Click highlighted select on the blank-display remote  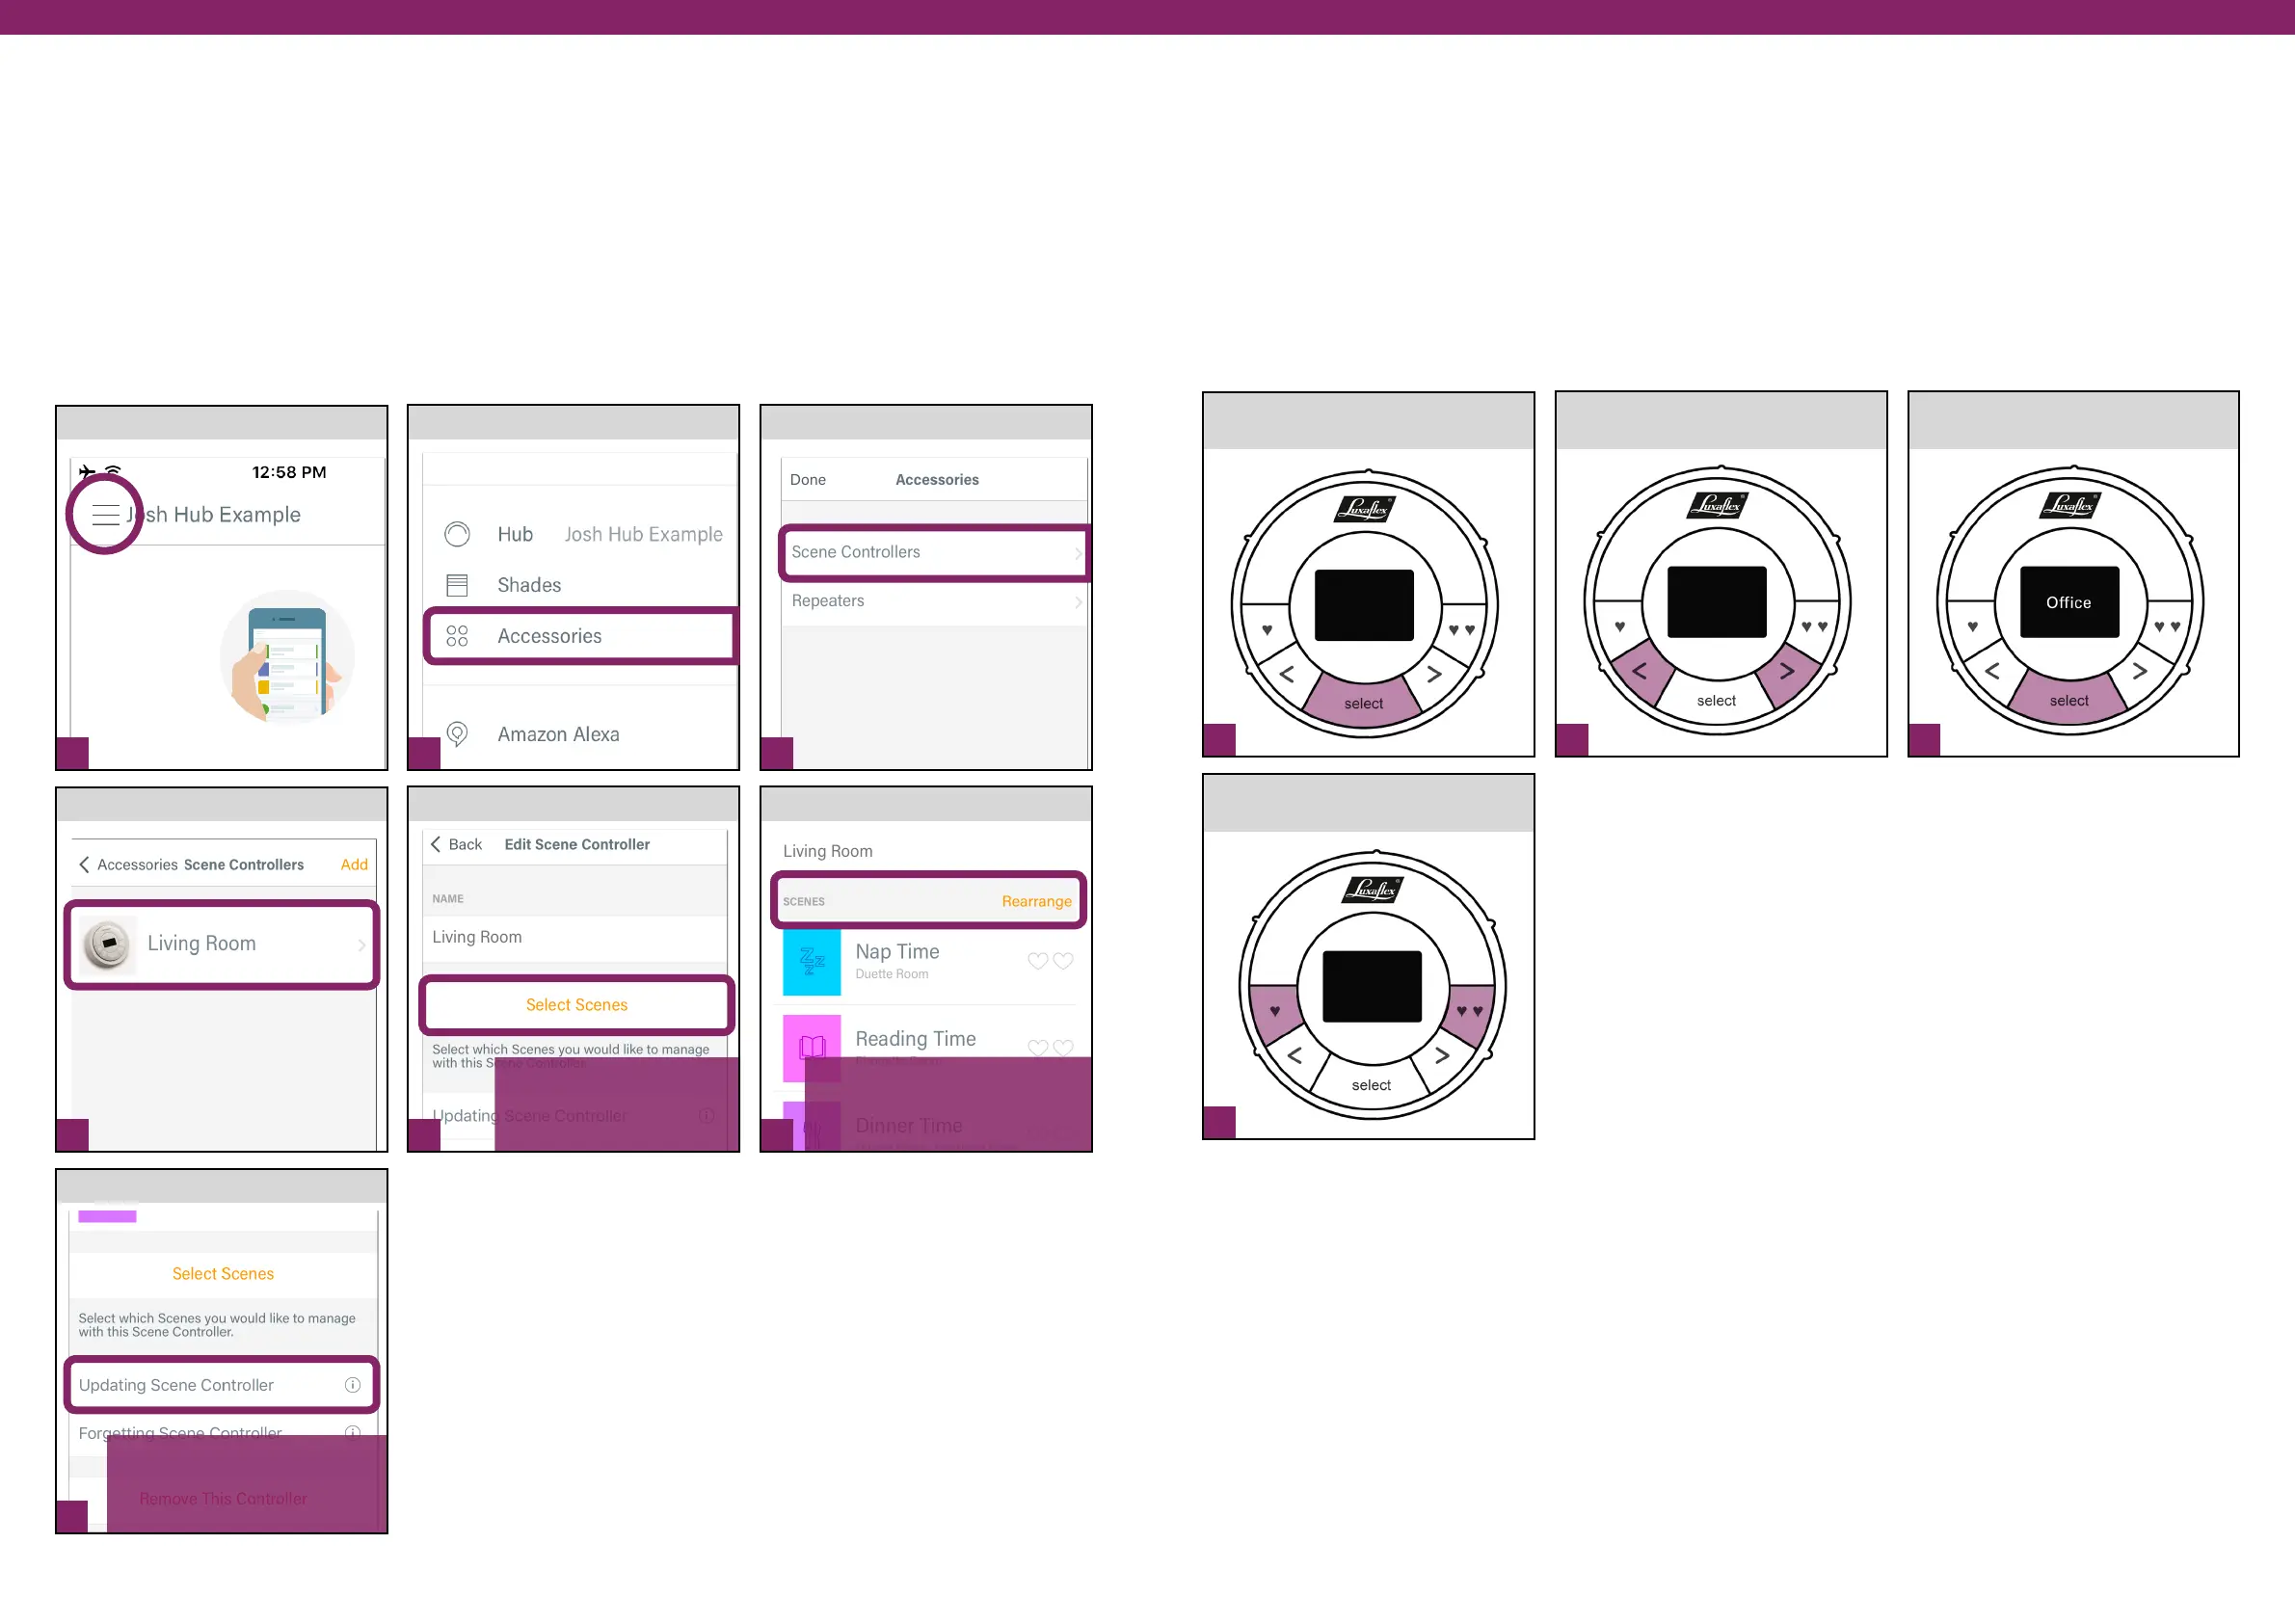[1363, 700]
